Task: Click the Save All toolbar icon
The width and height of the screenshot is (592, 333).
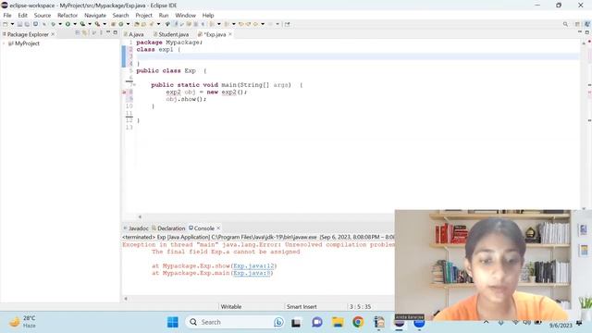Action: 27,24
